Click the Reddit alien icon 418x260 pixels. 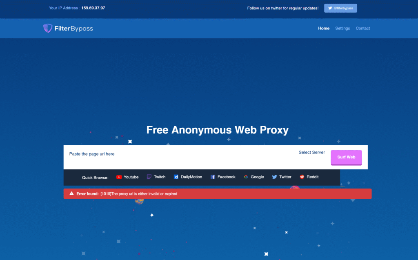(302, 177)
